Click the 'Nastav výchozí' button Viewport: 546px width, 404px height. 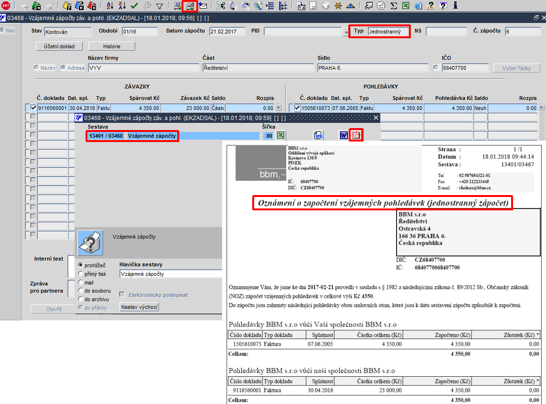tap(139, 307)
